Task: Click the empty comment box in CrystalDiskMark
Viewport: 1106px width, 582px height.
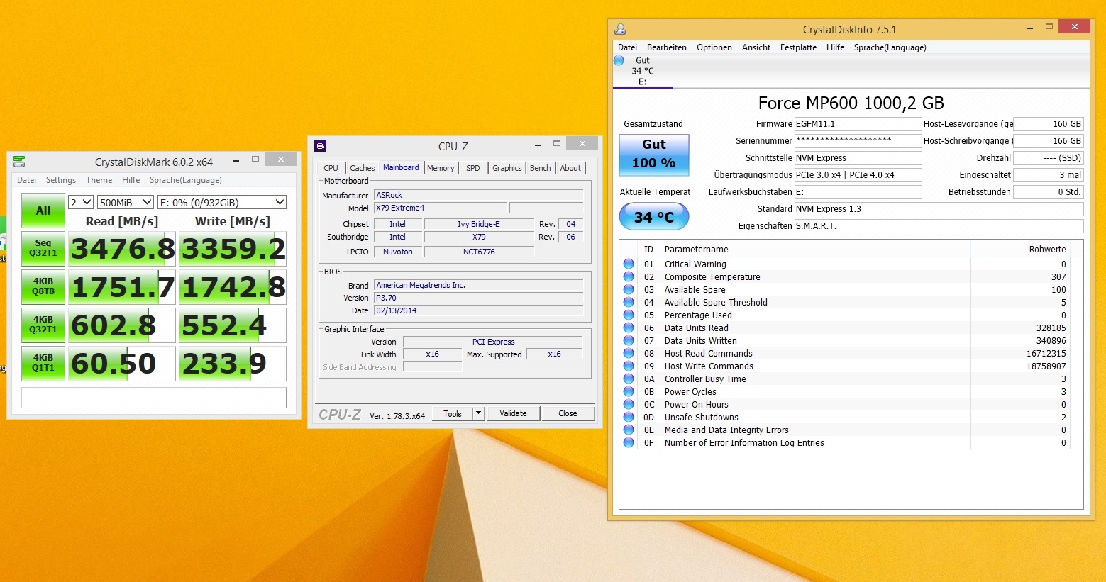Action: 154,397
